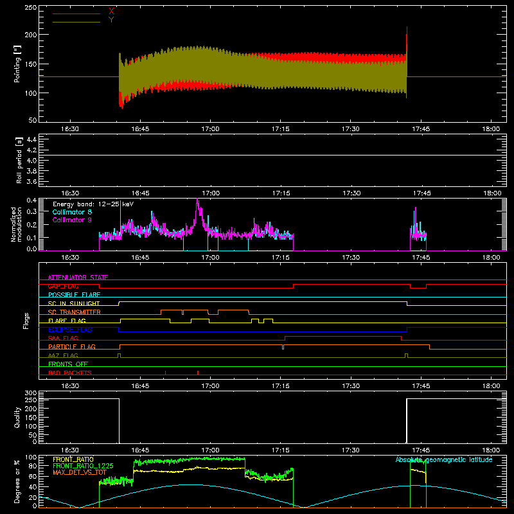Viewport: 514px width, 514px height.
Task: Click the 80 tick on Degrees axis
Action: tap(33, 466)
